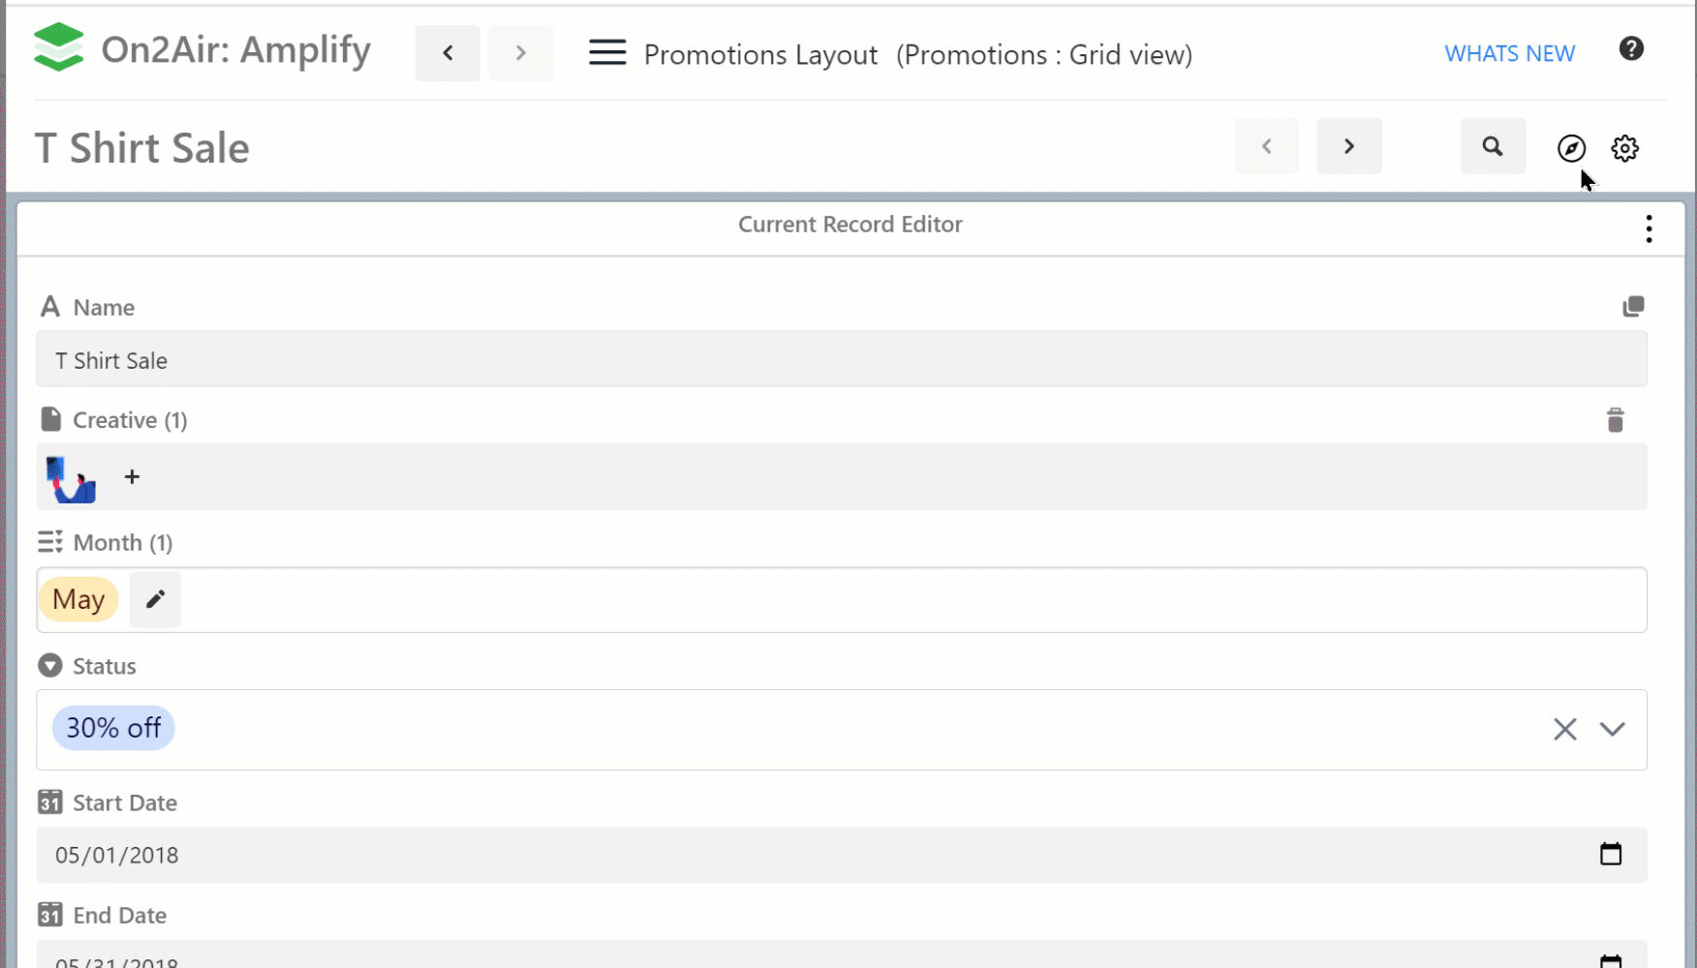Go to the previous record
Screen dimensions: 1697x968
[1266, 147]
